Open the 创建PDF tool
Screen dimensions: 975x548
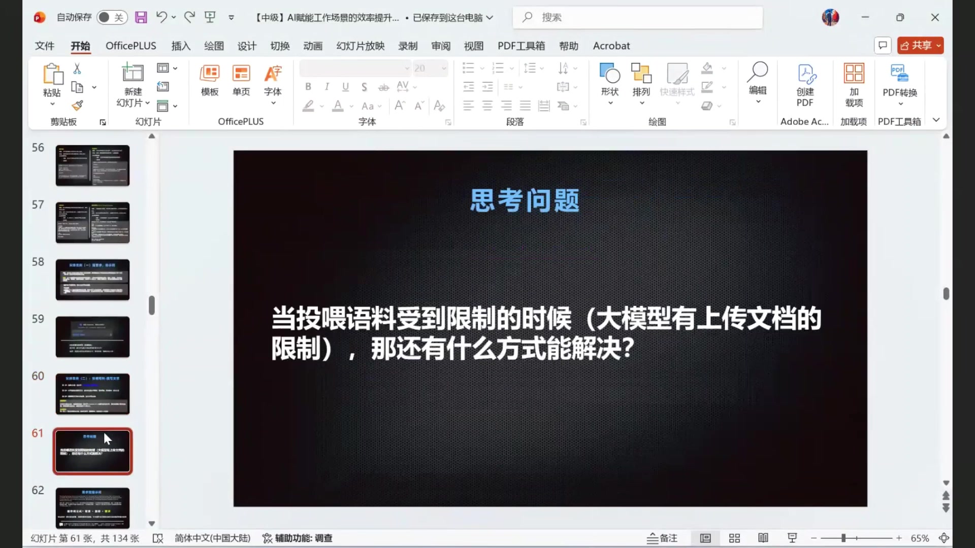point(804,84)
